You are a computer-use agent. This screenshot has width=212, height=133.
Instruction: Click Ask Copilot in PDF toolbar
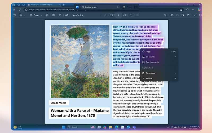pyautogui.click(x=78, y=15)
